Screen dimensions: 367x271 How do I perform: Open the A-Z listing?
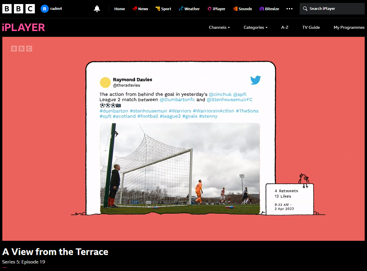click(285, 27)
